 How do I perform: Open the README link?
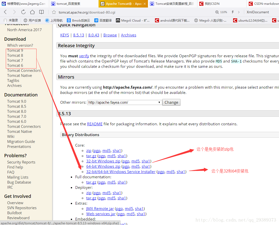[95, 124]
